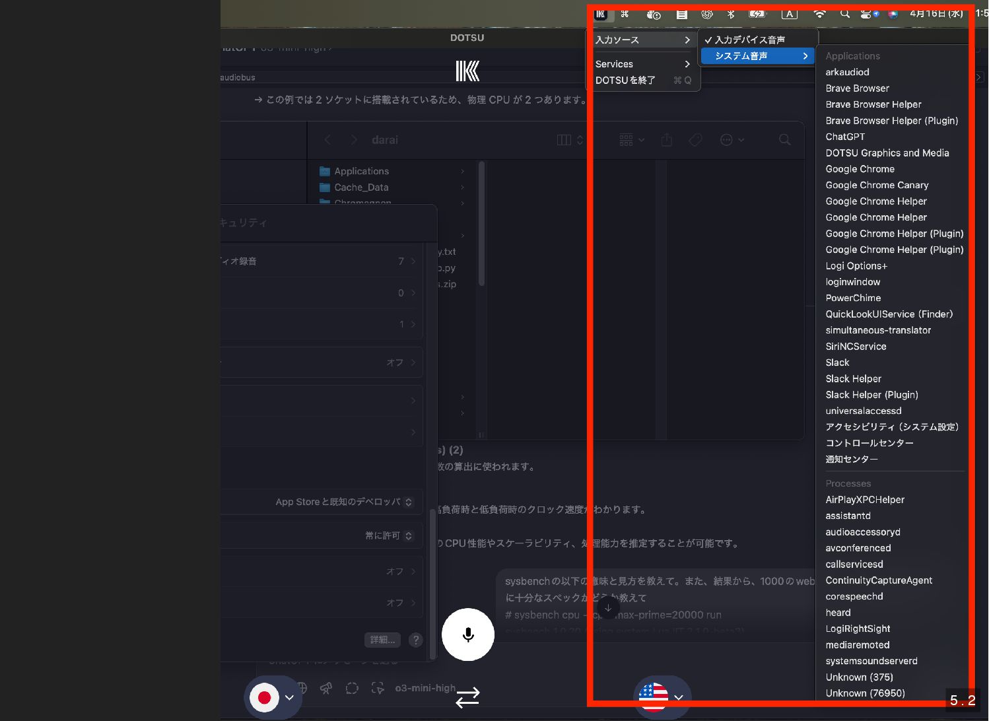Click the document-list menu bar icon

tap(682, 14)
